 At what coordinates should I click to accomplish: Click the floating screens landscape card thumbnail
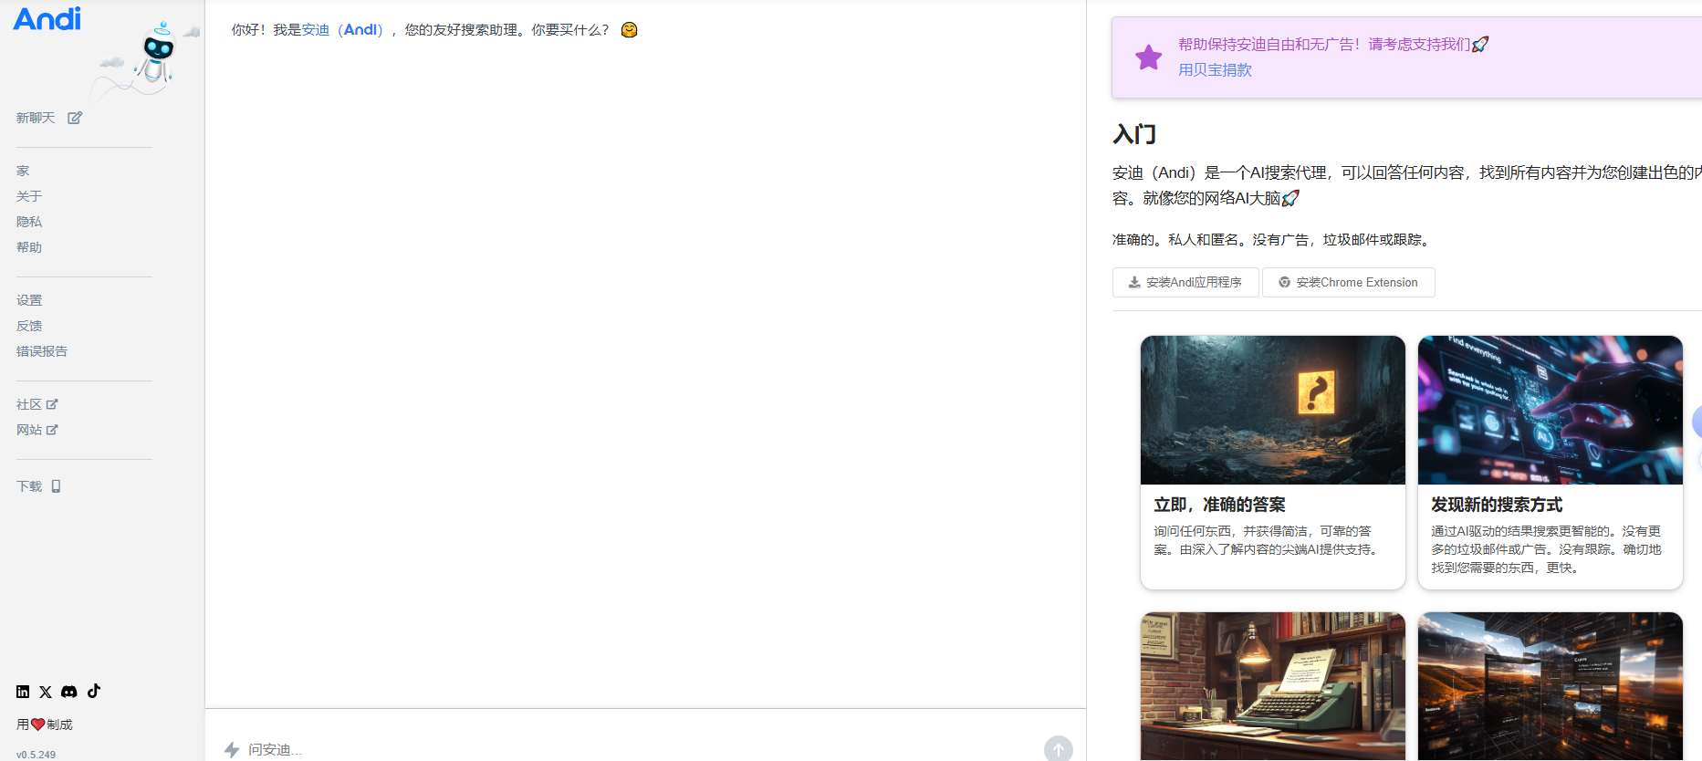click(1551, 686)
